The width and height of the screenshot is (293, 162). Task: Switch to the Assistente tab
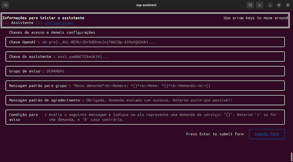tap(22, 23)
